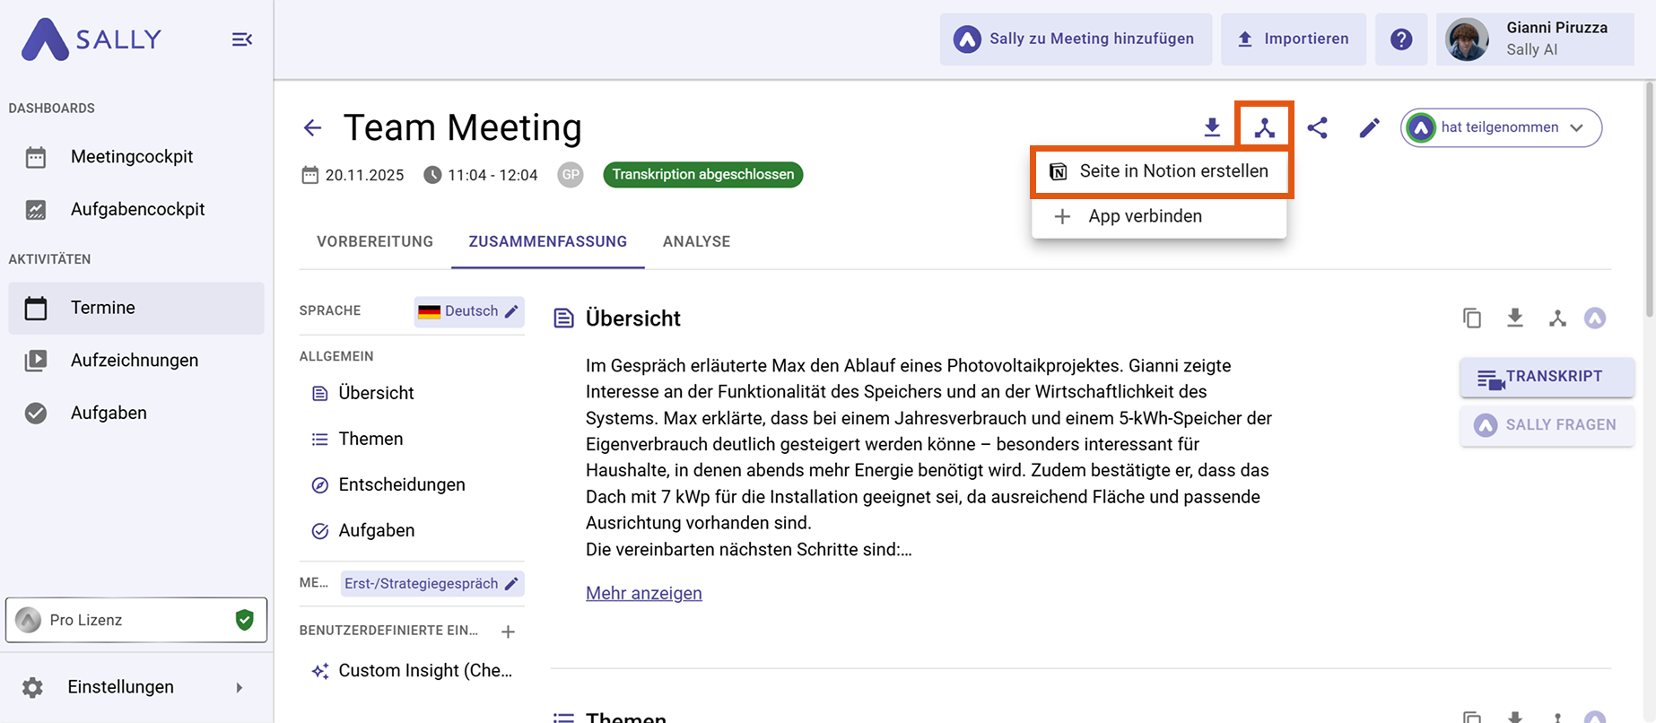
Task: Click the page vertical scrollbar
Action: coord(1650,200)
